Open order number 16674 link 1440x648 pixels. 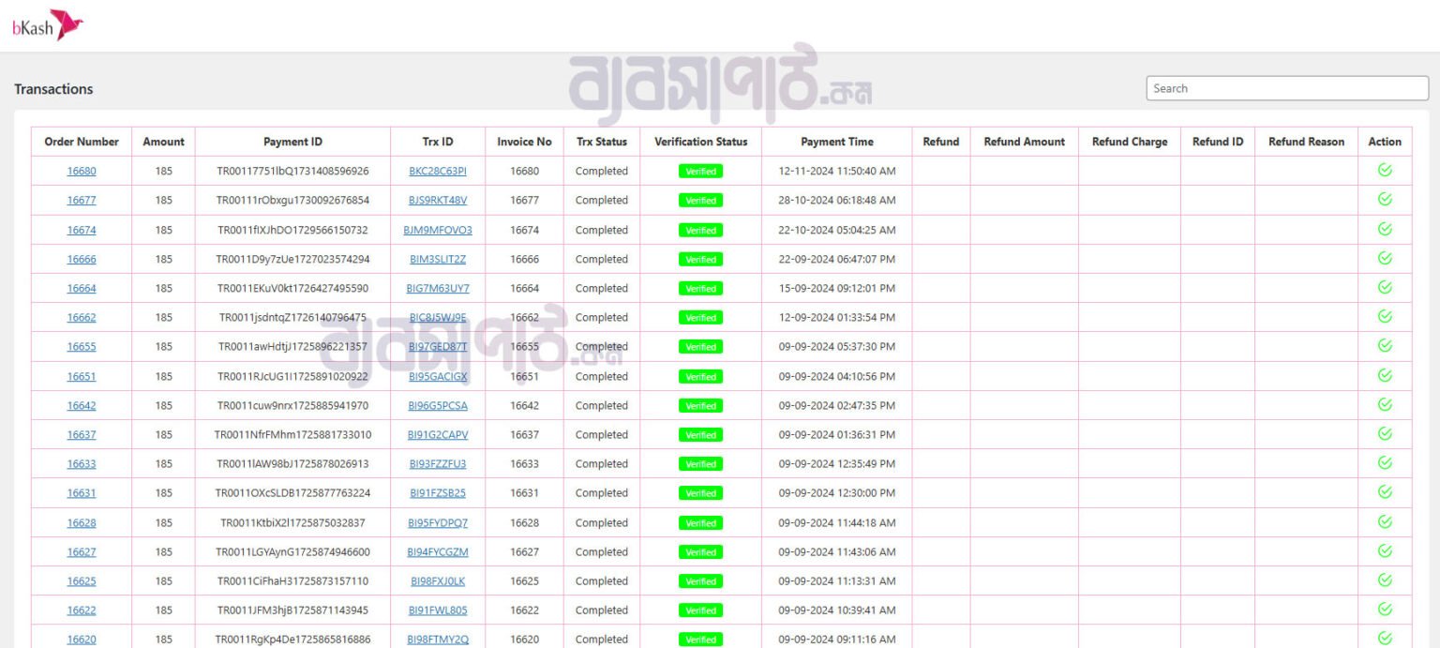(x=81, y=229)
